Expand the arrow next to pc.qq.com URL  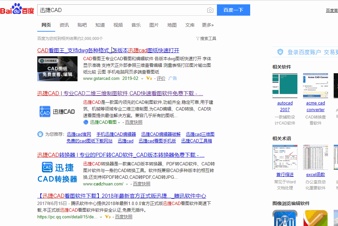coord(101,217)
